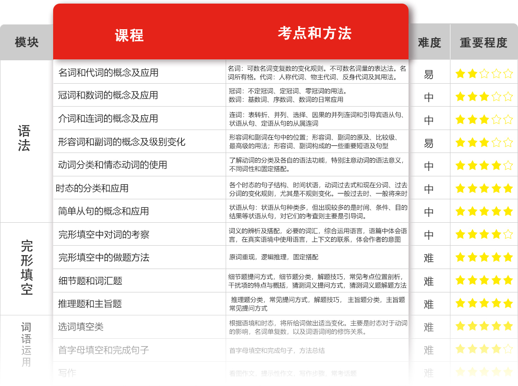Click description starting 冠词：不定冠词、定冠词
The height and width of the screenshot is (386, 518).
(x=288, y=95)
